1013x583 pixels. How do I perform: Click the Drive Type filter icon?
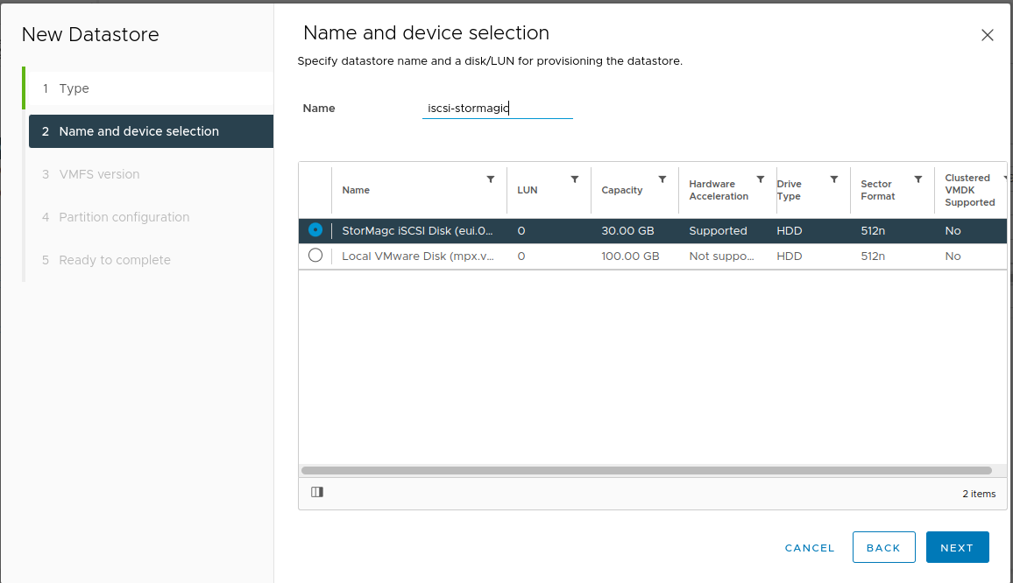834,179
